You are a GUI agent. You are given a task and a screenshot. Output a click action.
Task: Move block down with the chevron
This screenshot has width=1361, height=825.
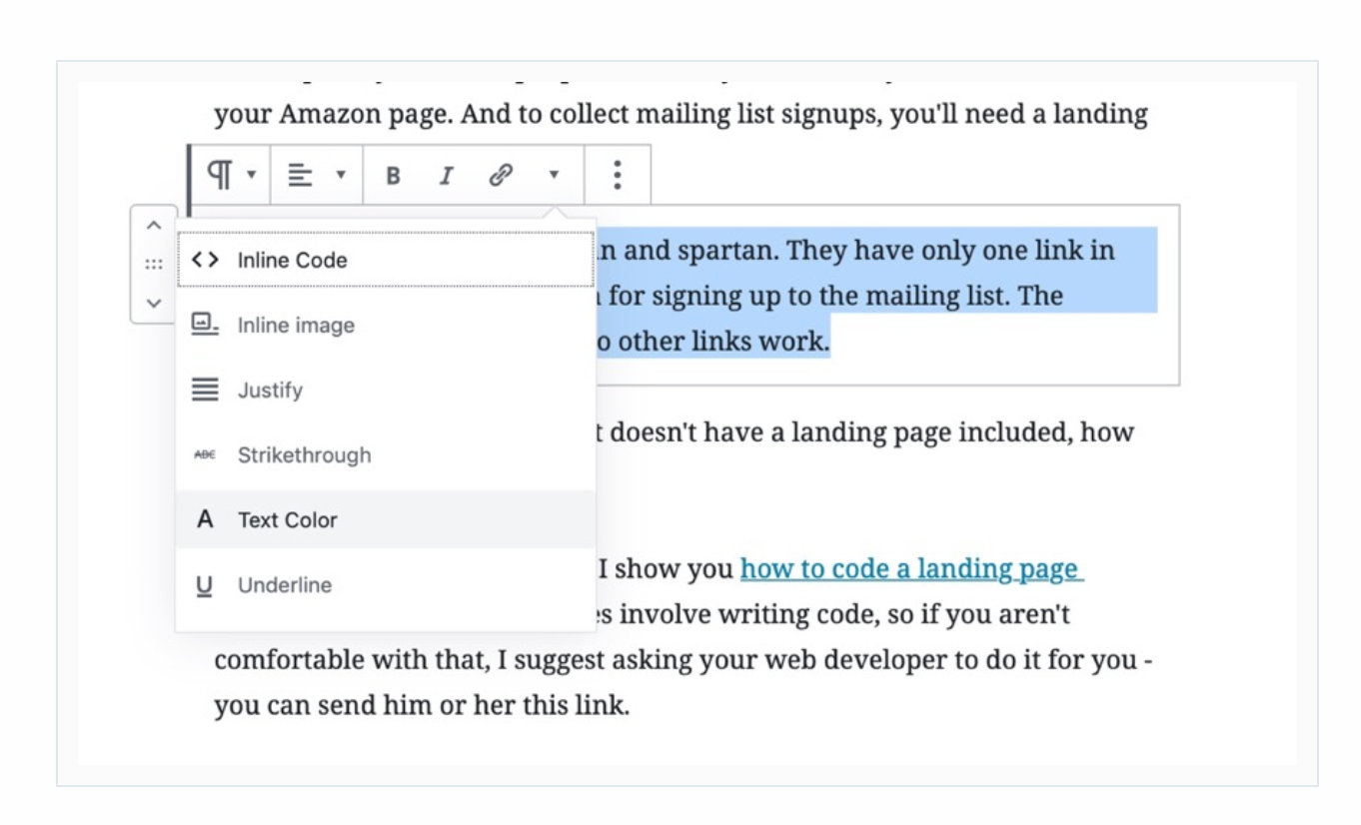coord(153,302)
